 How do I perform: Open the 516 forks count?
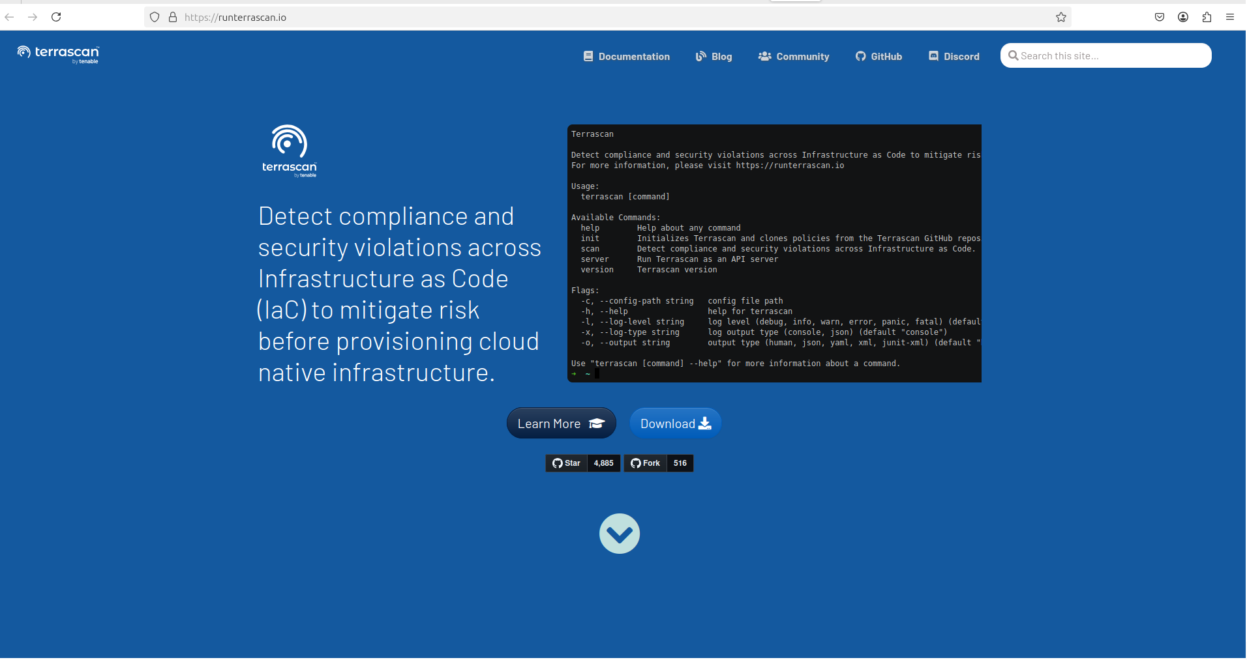680,463
